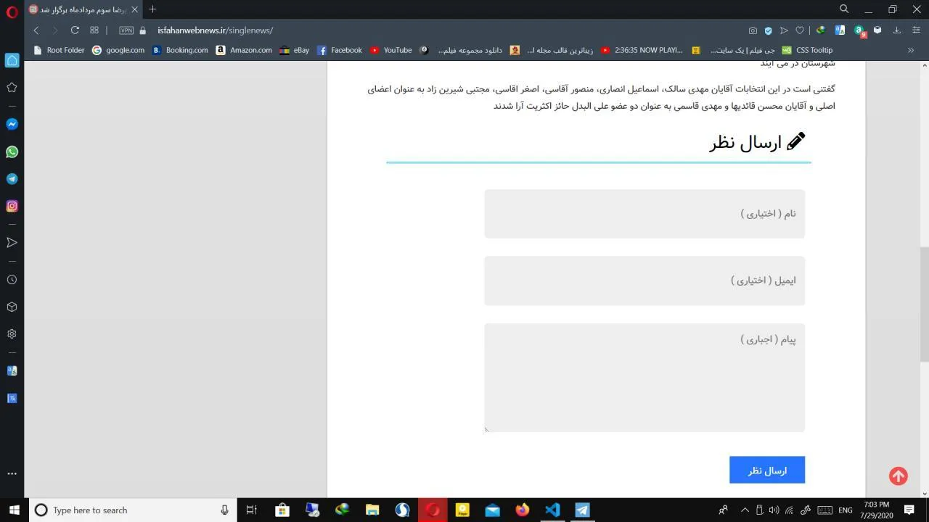
Task: Open WhatsApp in the Opera sidebar
Action: click(12, 152)
